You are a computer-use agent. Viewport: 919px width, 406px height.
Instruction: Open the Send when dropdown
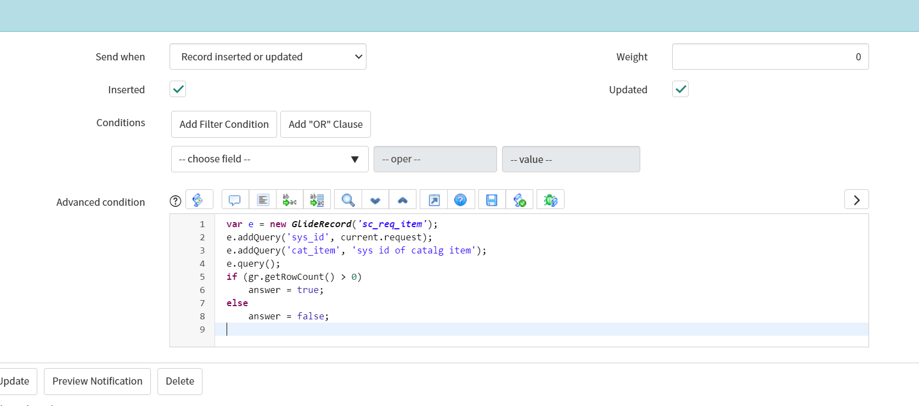(x=268, y=57)
